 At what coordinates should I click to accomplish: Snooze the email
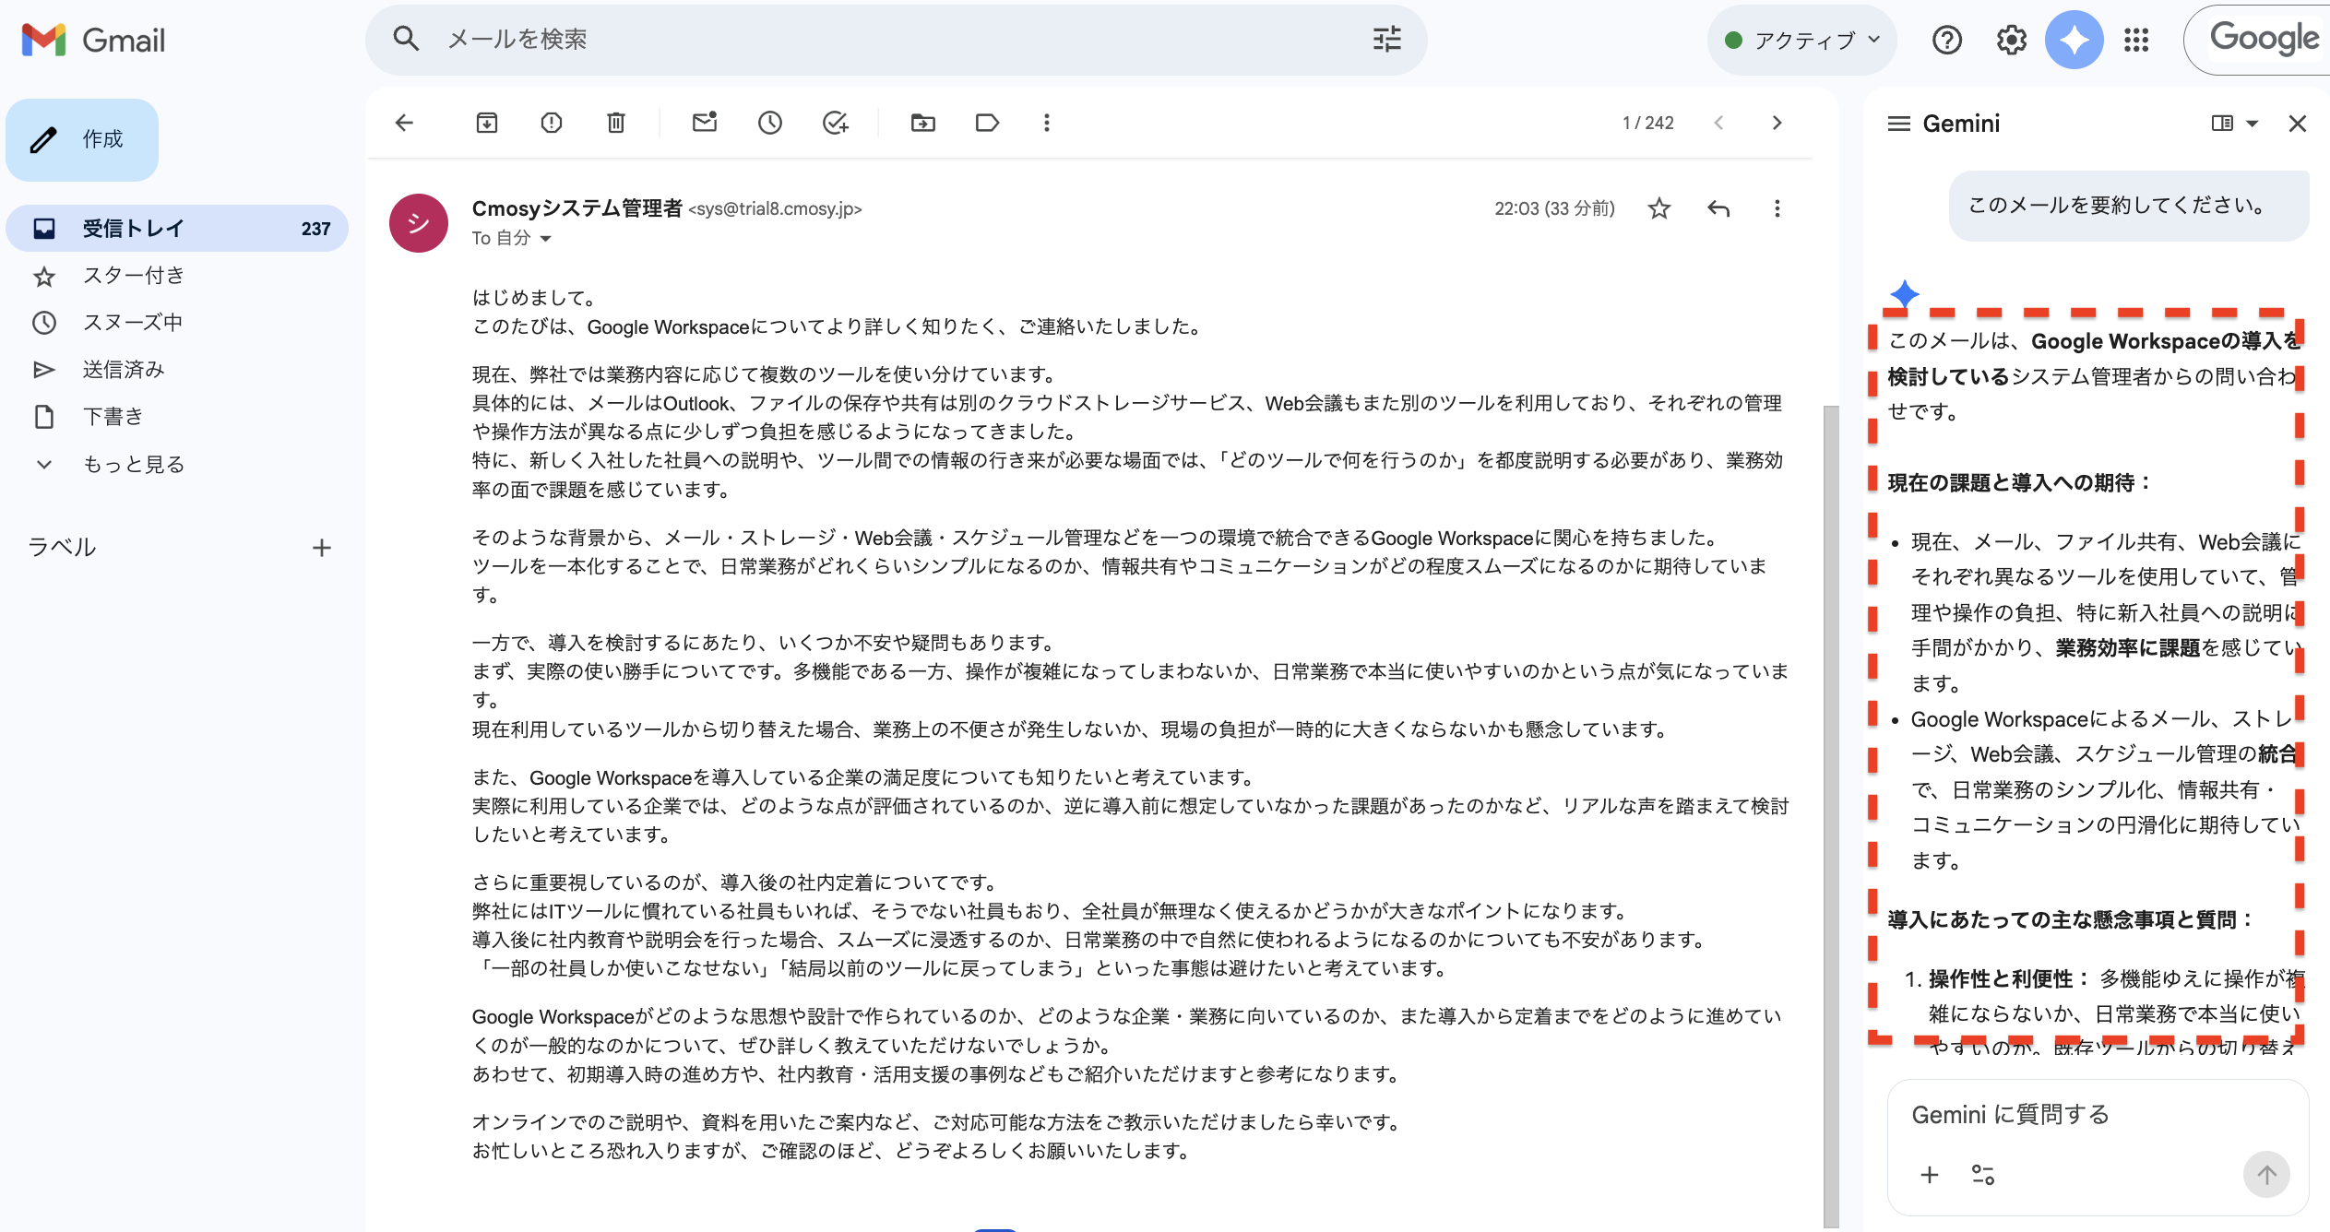click(x=769, y=123)
